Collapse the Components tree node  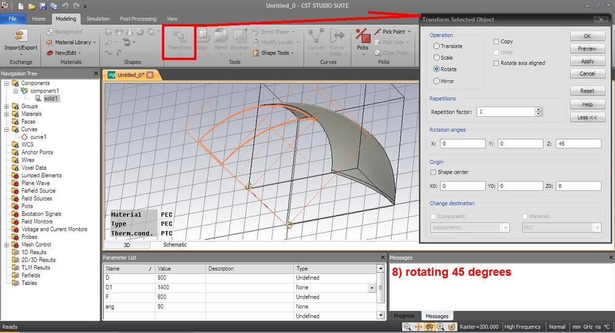(x=6, y=83)
